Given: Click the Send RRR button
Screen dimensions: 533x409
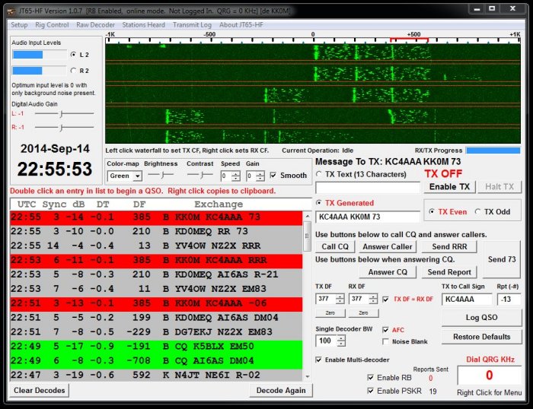Looking at the screenshot, I should click(x=449, y=247).
